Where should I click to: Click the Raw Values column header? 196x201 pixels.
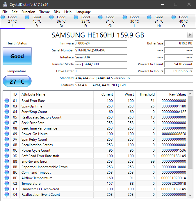[172, 94]
